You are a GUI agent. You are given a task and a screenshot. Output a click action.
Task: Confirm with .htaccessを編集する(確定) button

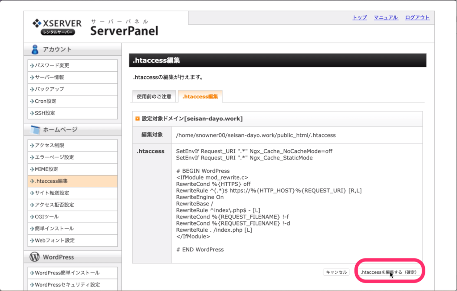[x=388, y=272]
